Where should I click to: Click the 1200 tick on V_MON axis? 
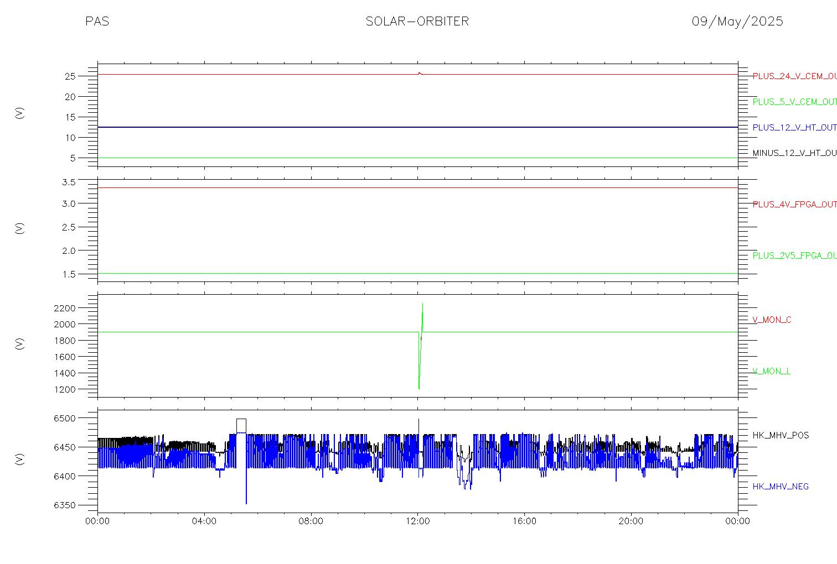[65, 389]
